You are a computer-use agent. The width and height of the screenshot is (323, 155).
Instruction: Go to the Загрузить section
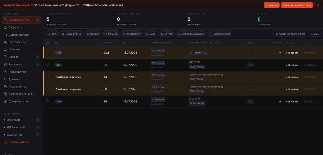point(21,27)
